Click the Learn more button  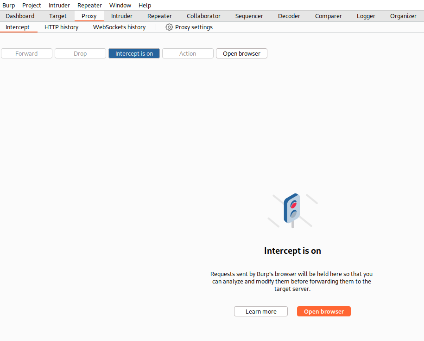coord(261,311)
